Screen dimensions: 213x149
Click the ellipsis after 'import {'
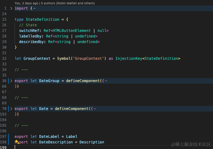[34, 8]
